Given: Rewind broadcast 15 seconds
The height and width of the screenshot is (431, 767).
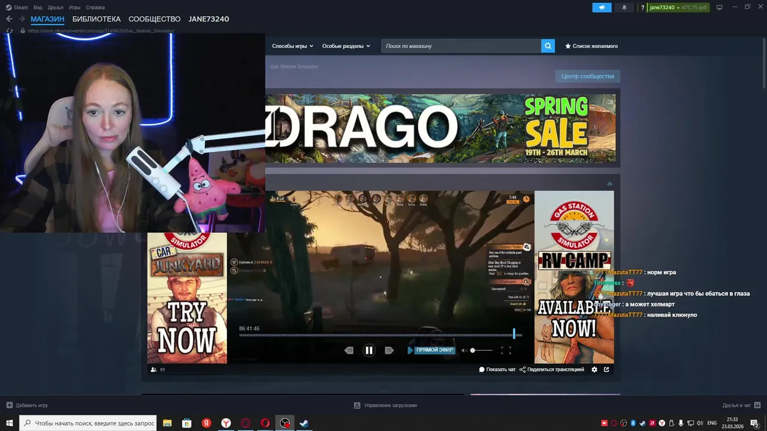Looking at the screenshot, I should (349, 350).
